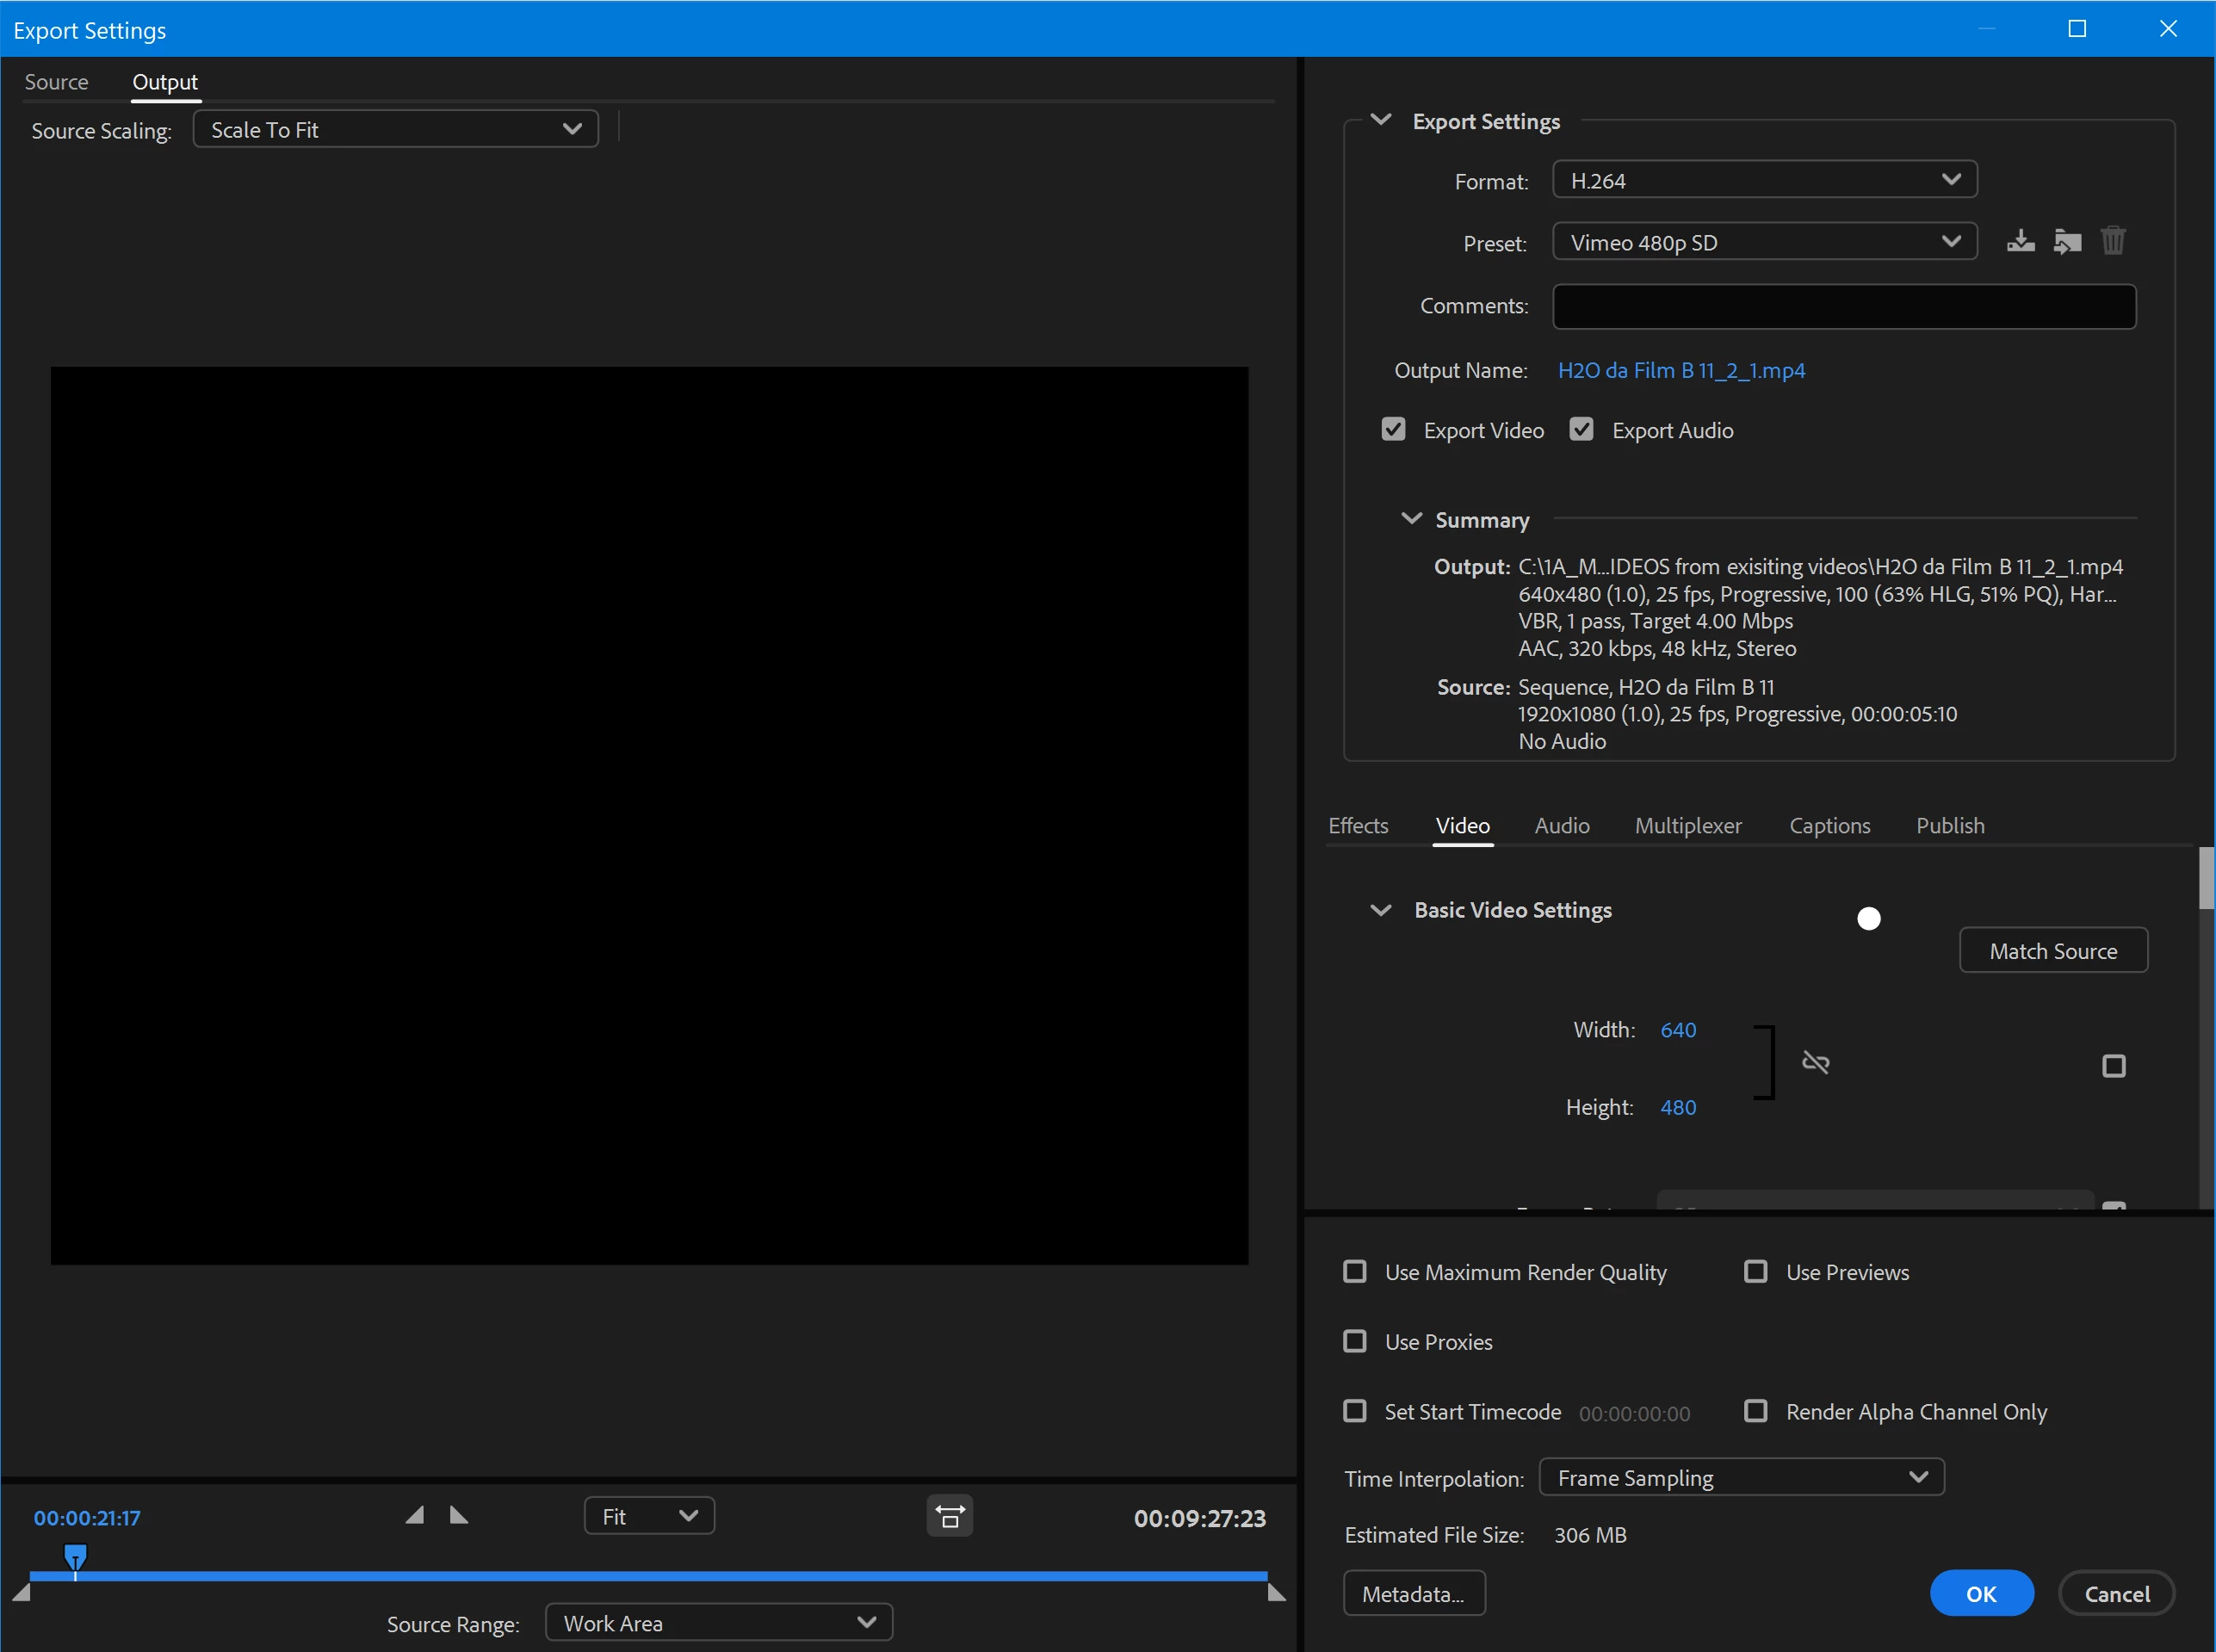Collapse the Summary section

[x=1411, y=519]
